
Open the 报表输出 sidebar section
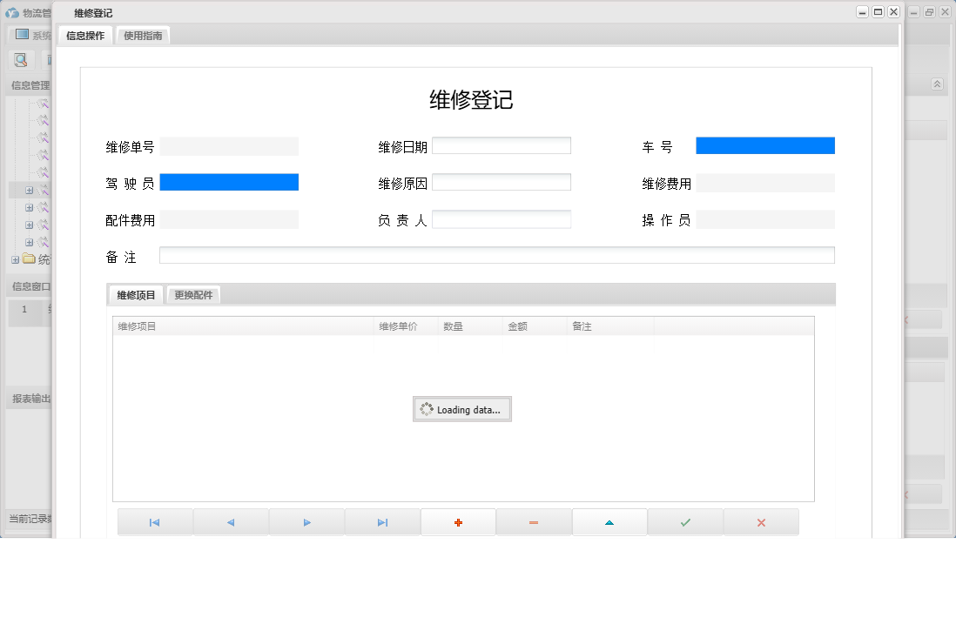point(28,399)
